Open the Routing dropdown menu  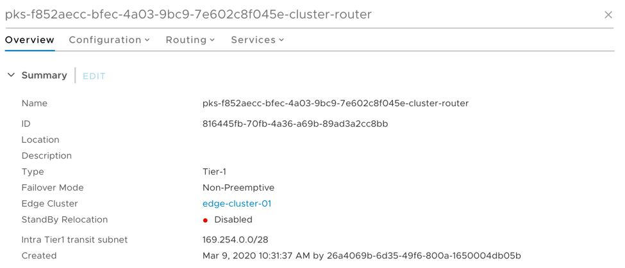[x=190, y=40]
